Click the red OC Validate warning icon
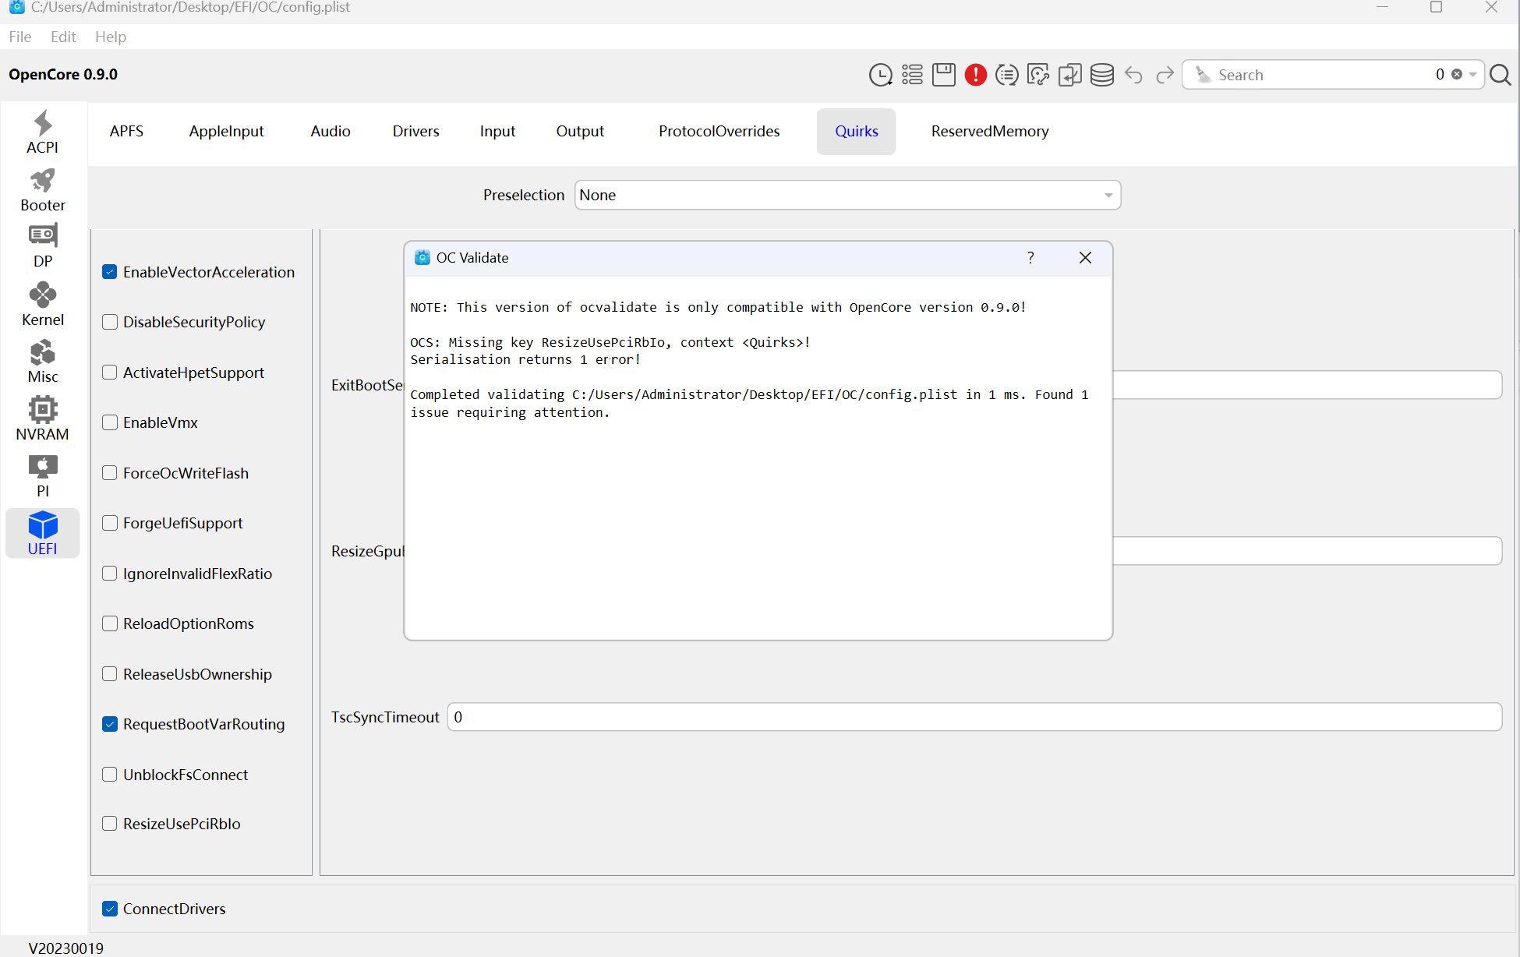 975,75
